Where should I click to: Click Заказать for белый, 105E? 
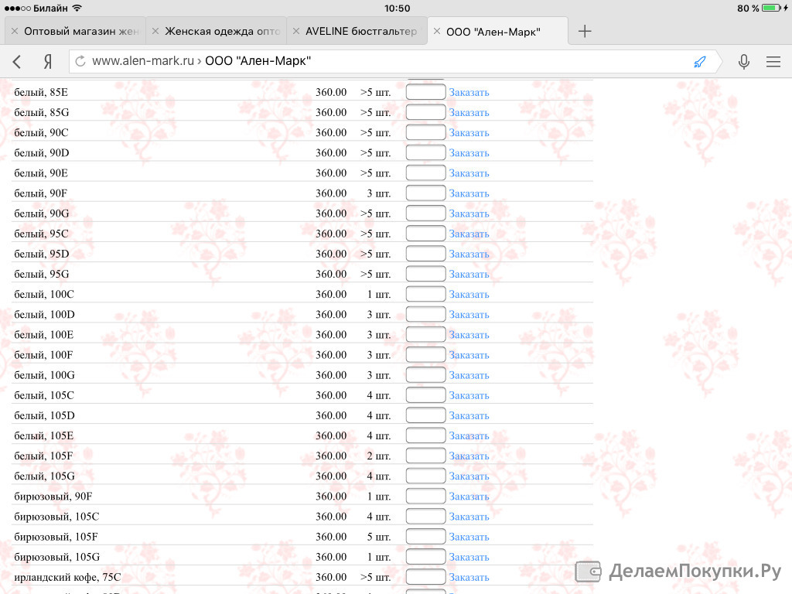[469, 436]
